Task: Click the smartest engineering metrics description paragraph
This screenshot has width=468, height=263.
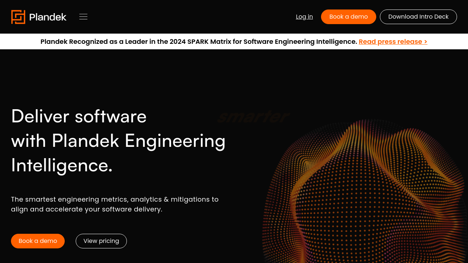Action: coord(115,199)
